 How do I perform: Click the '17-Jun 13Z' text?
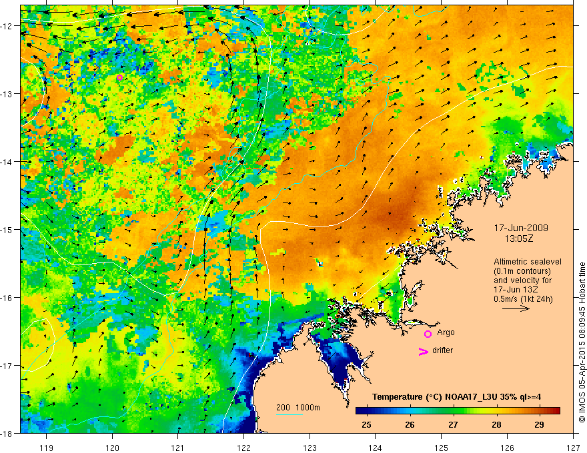tap(516, 290)
